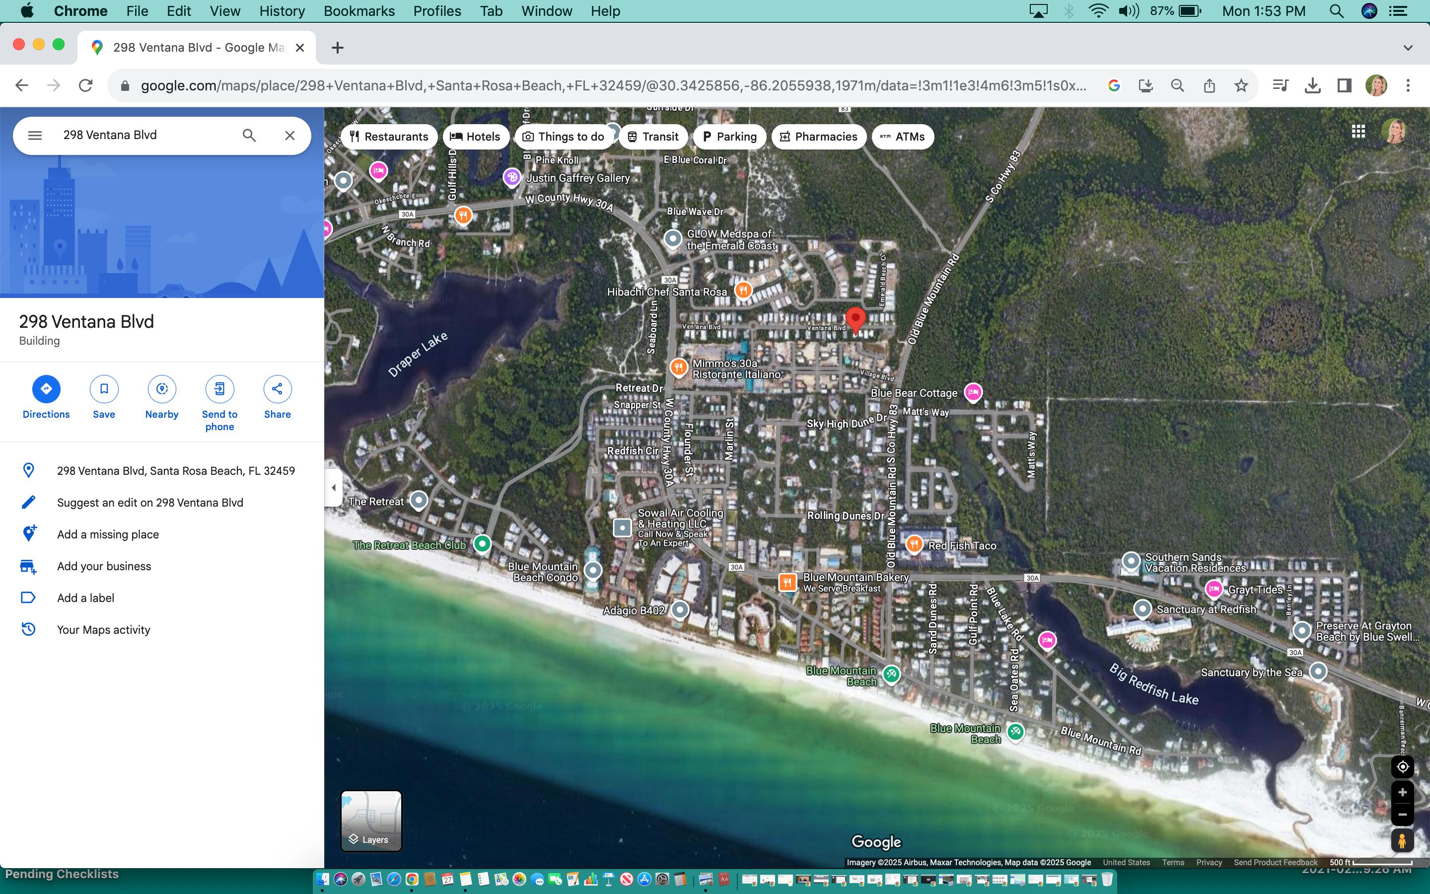
Task: Open Your Maps activity
Action: coord(162,630)
